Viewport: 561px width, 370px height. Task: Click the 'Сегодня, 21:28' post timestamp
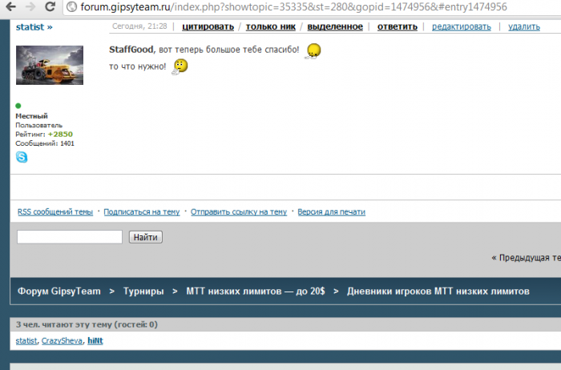coord(139,26)
